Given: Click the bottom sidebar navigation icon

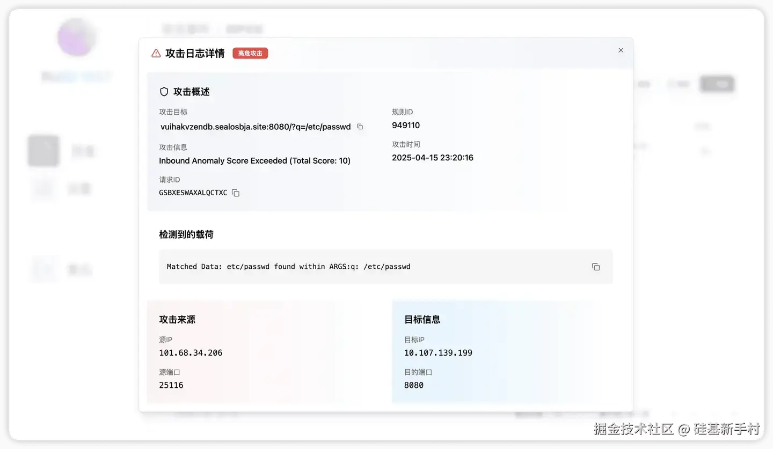Looking at the screenshot, I should 43,269.
